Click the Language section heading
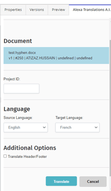Screen dimensions: 111x191 (17, 109)
